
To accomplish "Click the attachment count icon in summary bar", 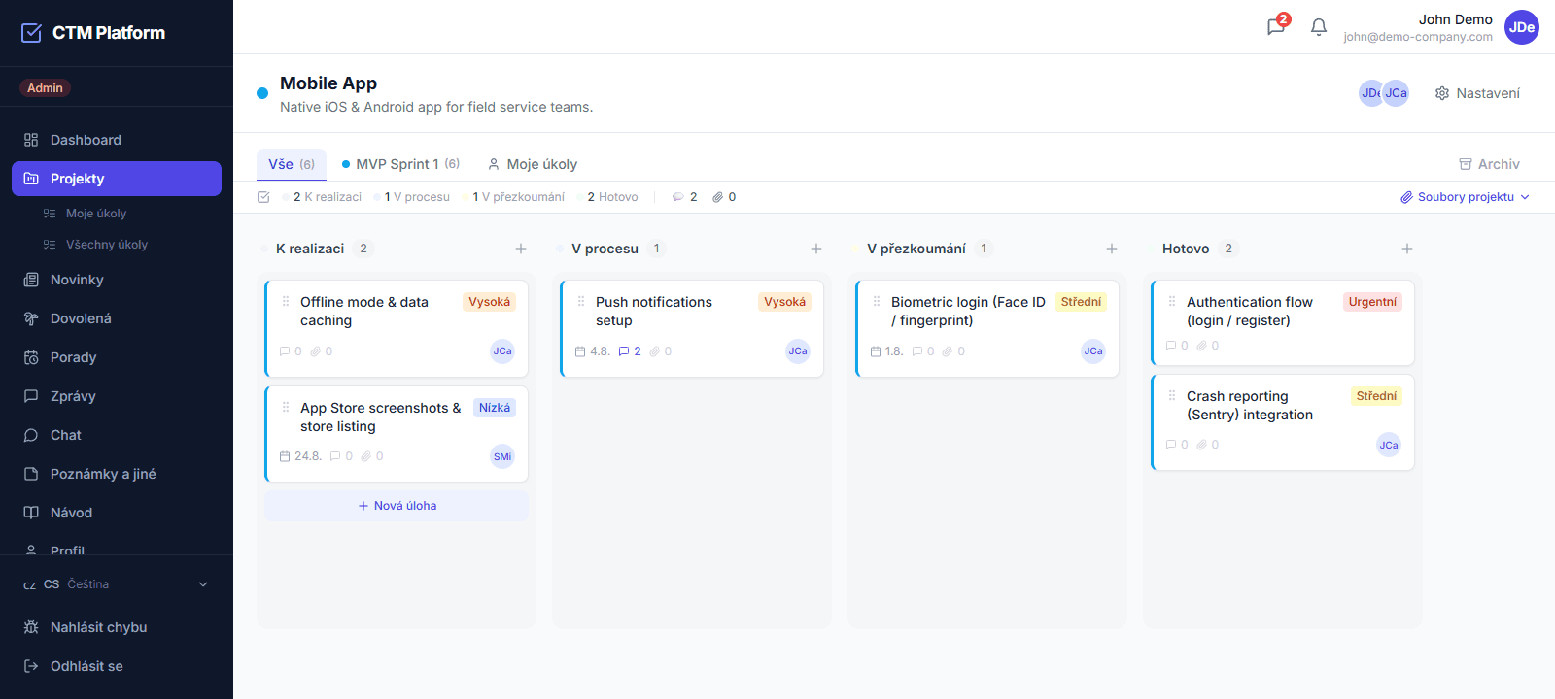I will pos(717,197).
